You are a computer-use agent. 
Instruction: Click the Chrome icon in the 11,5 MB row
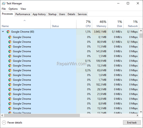pos(10,47)
